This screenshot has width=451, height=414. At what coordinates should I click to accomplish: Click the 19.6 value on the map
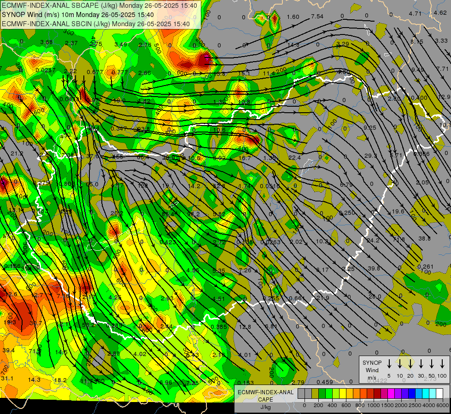point(398,212)
